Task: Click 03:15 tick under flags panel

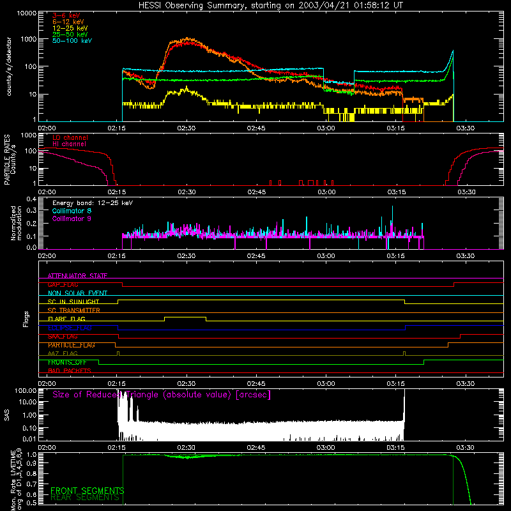Action: [395, 384]
